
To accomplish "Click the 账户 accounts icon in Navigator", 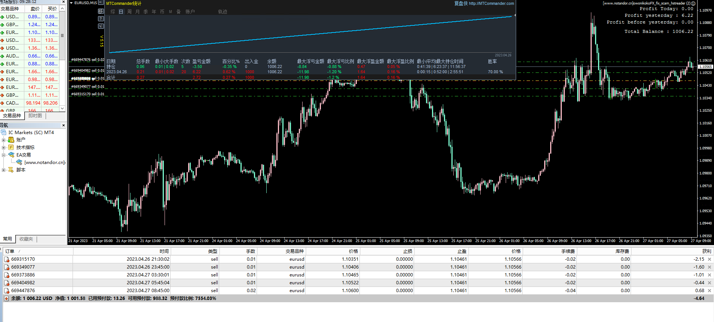I will [11, 140].
